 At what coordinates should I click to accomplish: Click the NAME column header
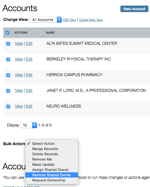click(50, 33)
